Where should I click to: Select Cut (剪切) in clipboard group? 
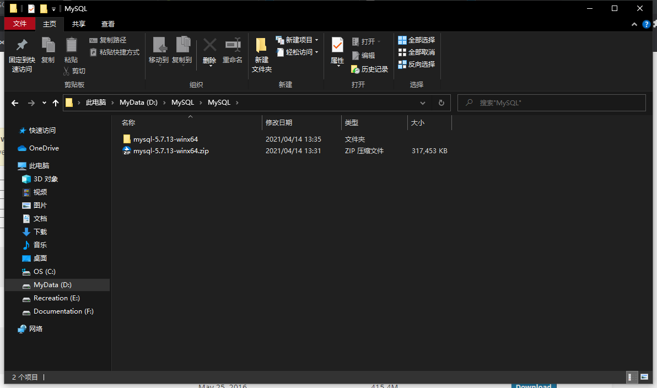pos(74,71)
